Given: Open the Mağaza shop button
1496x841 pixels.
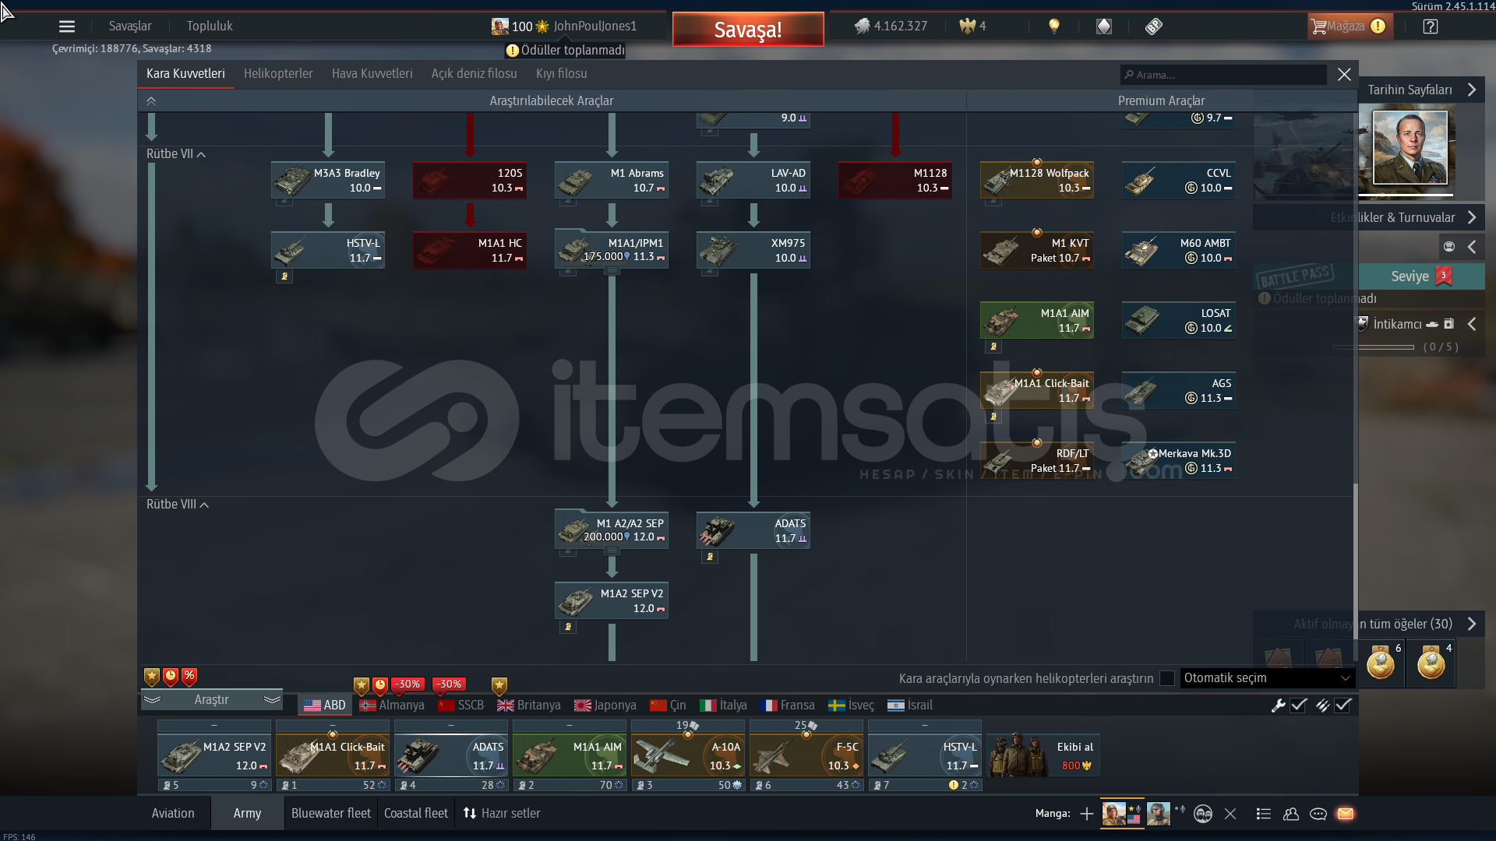Looking at the screenshot, I should point(1350,26).
